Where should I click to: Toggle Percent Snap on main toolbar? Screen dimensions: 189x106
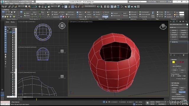[76, 7]
